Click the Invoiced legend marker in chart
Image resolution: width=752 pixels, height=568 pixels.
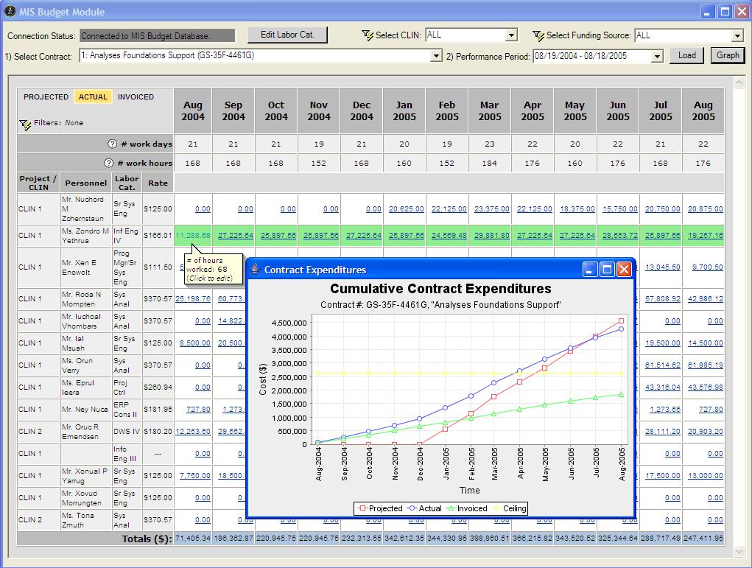450,508
